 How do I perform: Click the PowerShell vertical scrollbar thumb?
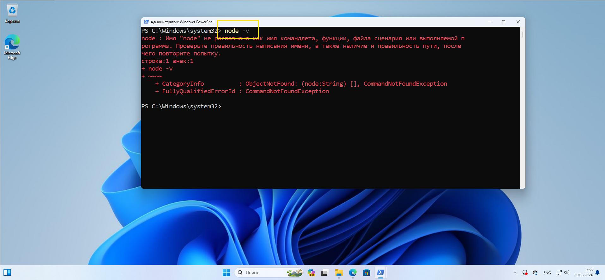(523, 35)
